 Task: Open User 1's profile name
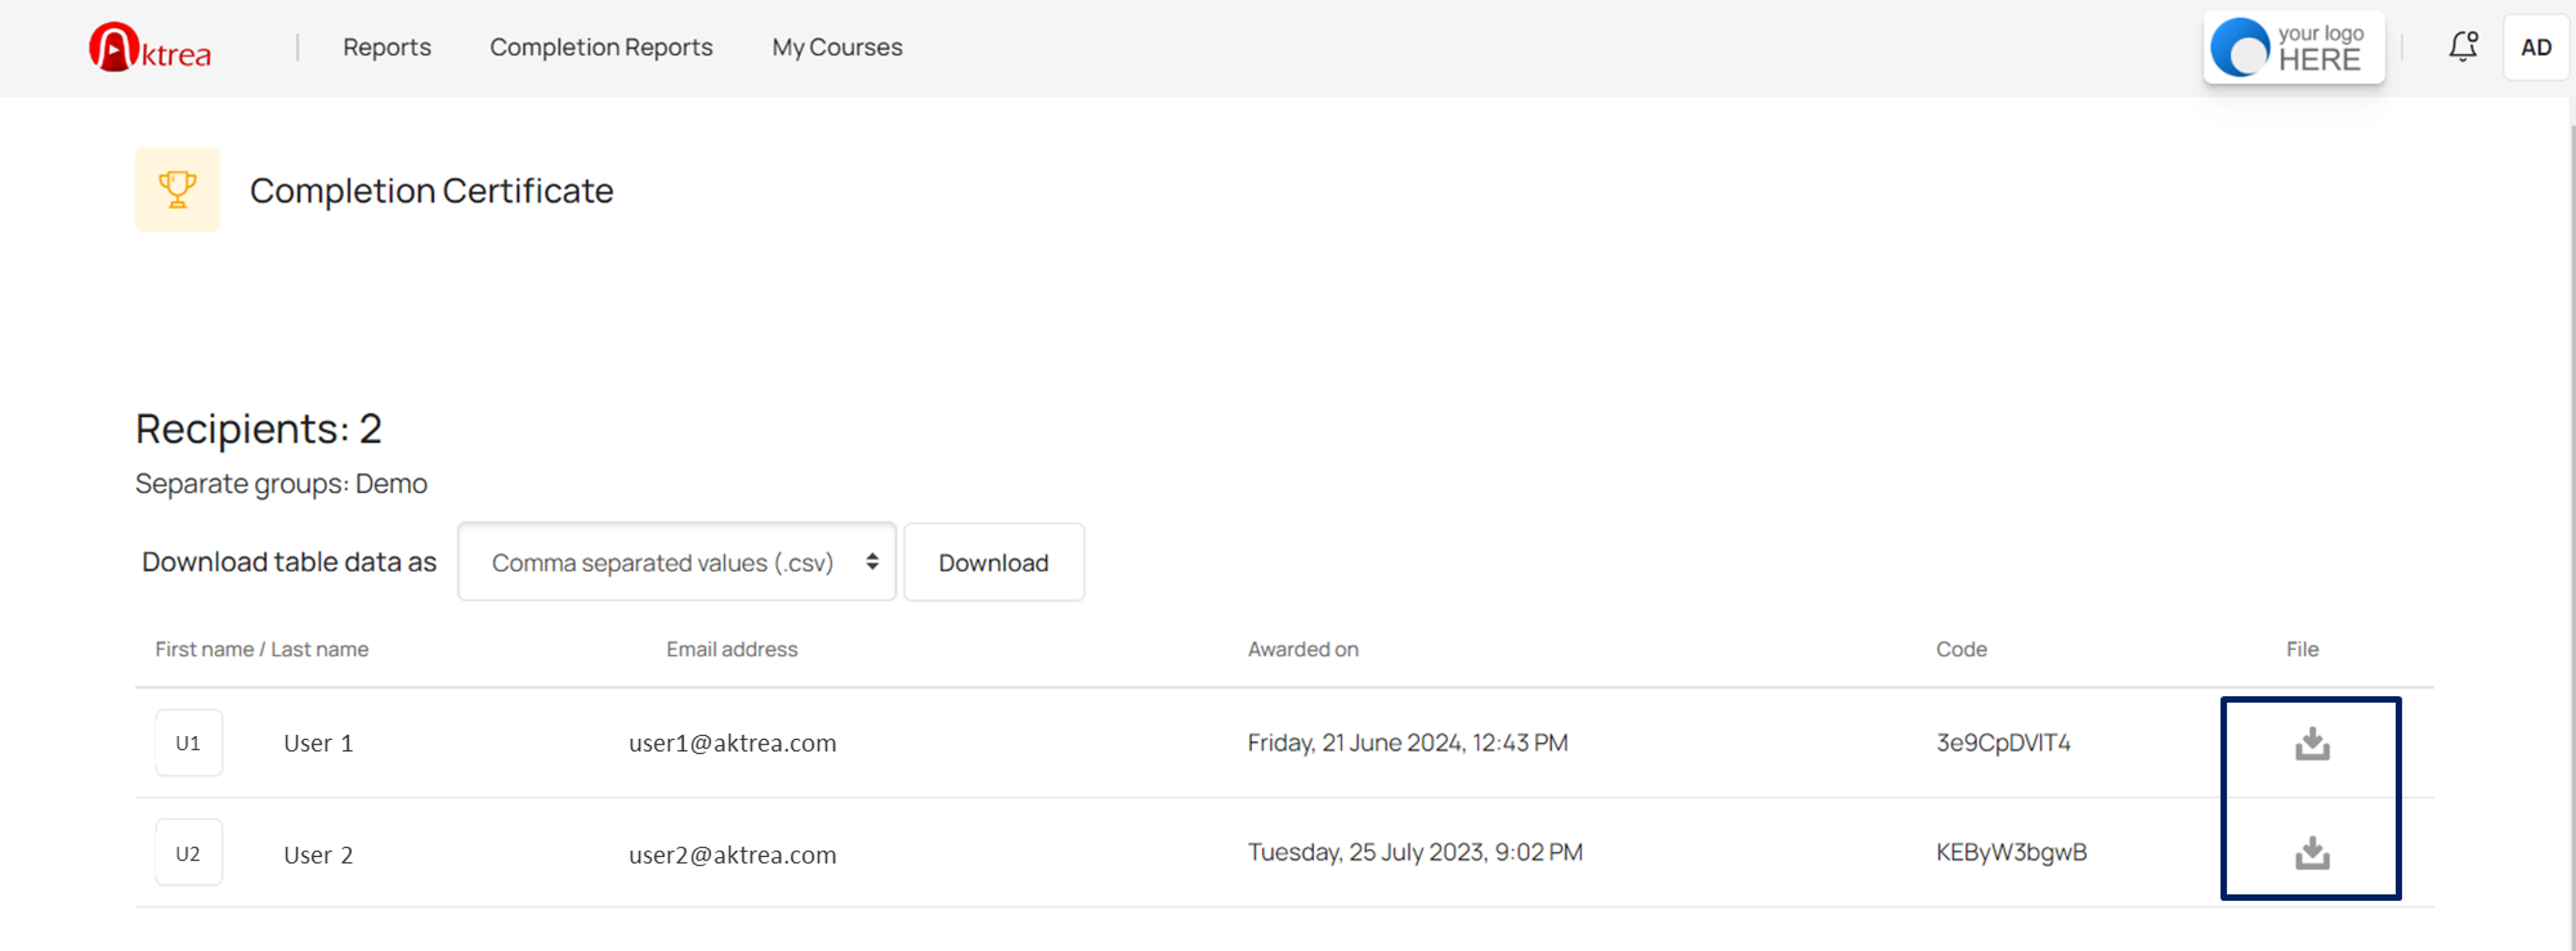[x=318, y=743]
